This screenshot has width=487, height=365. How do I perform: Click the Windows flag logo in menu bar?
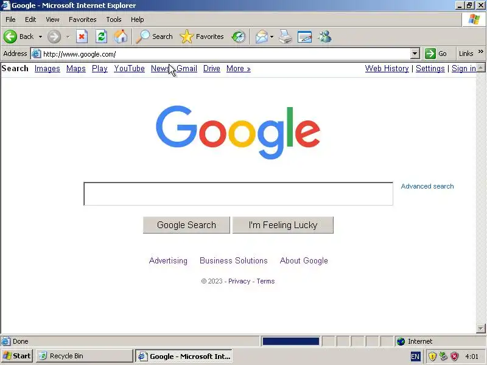point(474,19)
